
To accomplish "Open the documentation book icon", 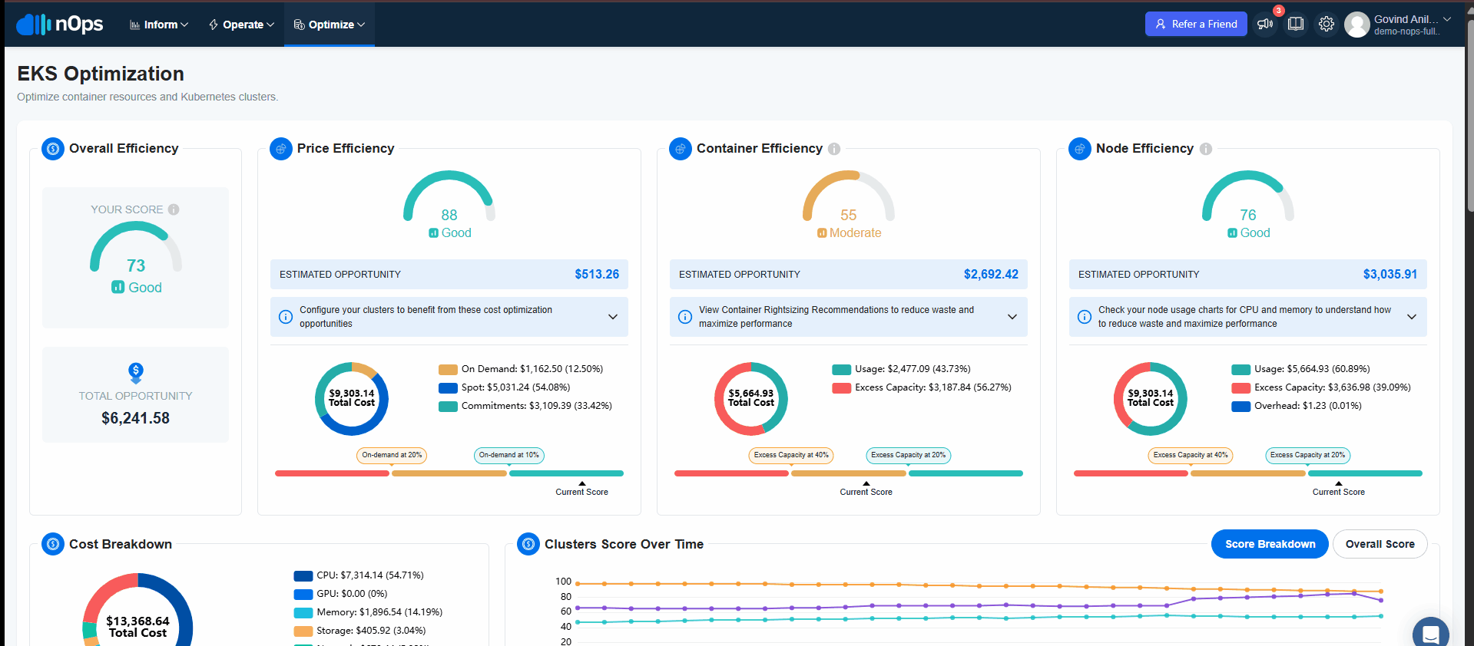I will point(1296,24).
